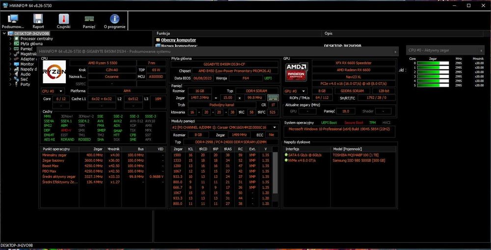
Task: Click the Procesor centralny chip icon
Action: (x=17, y=39)
